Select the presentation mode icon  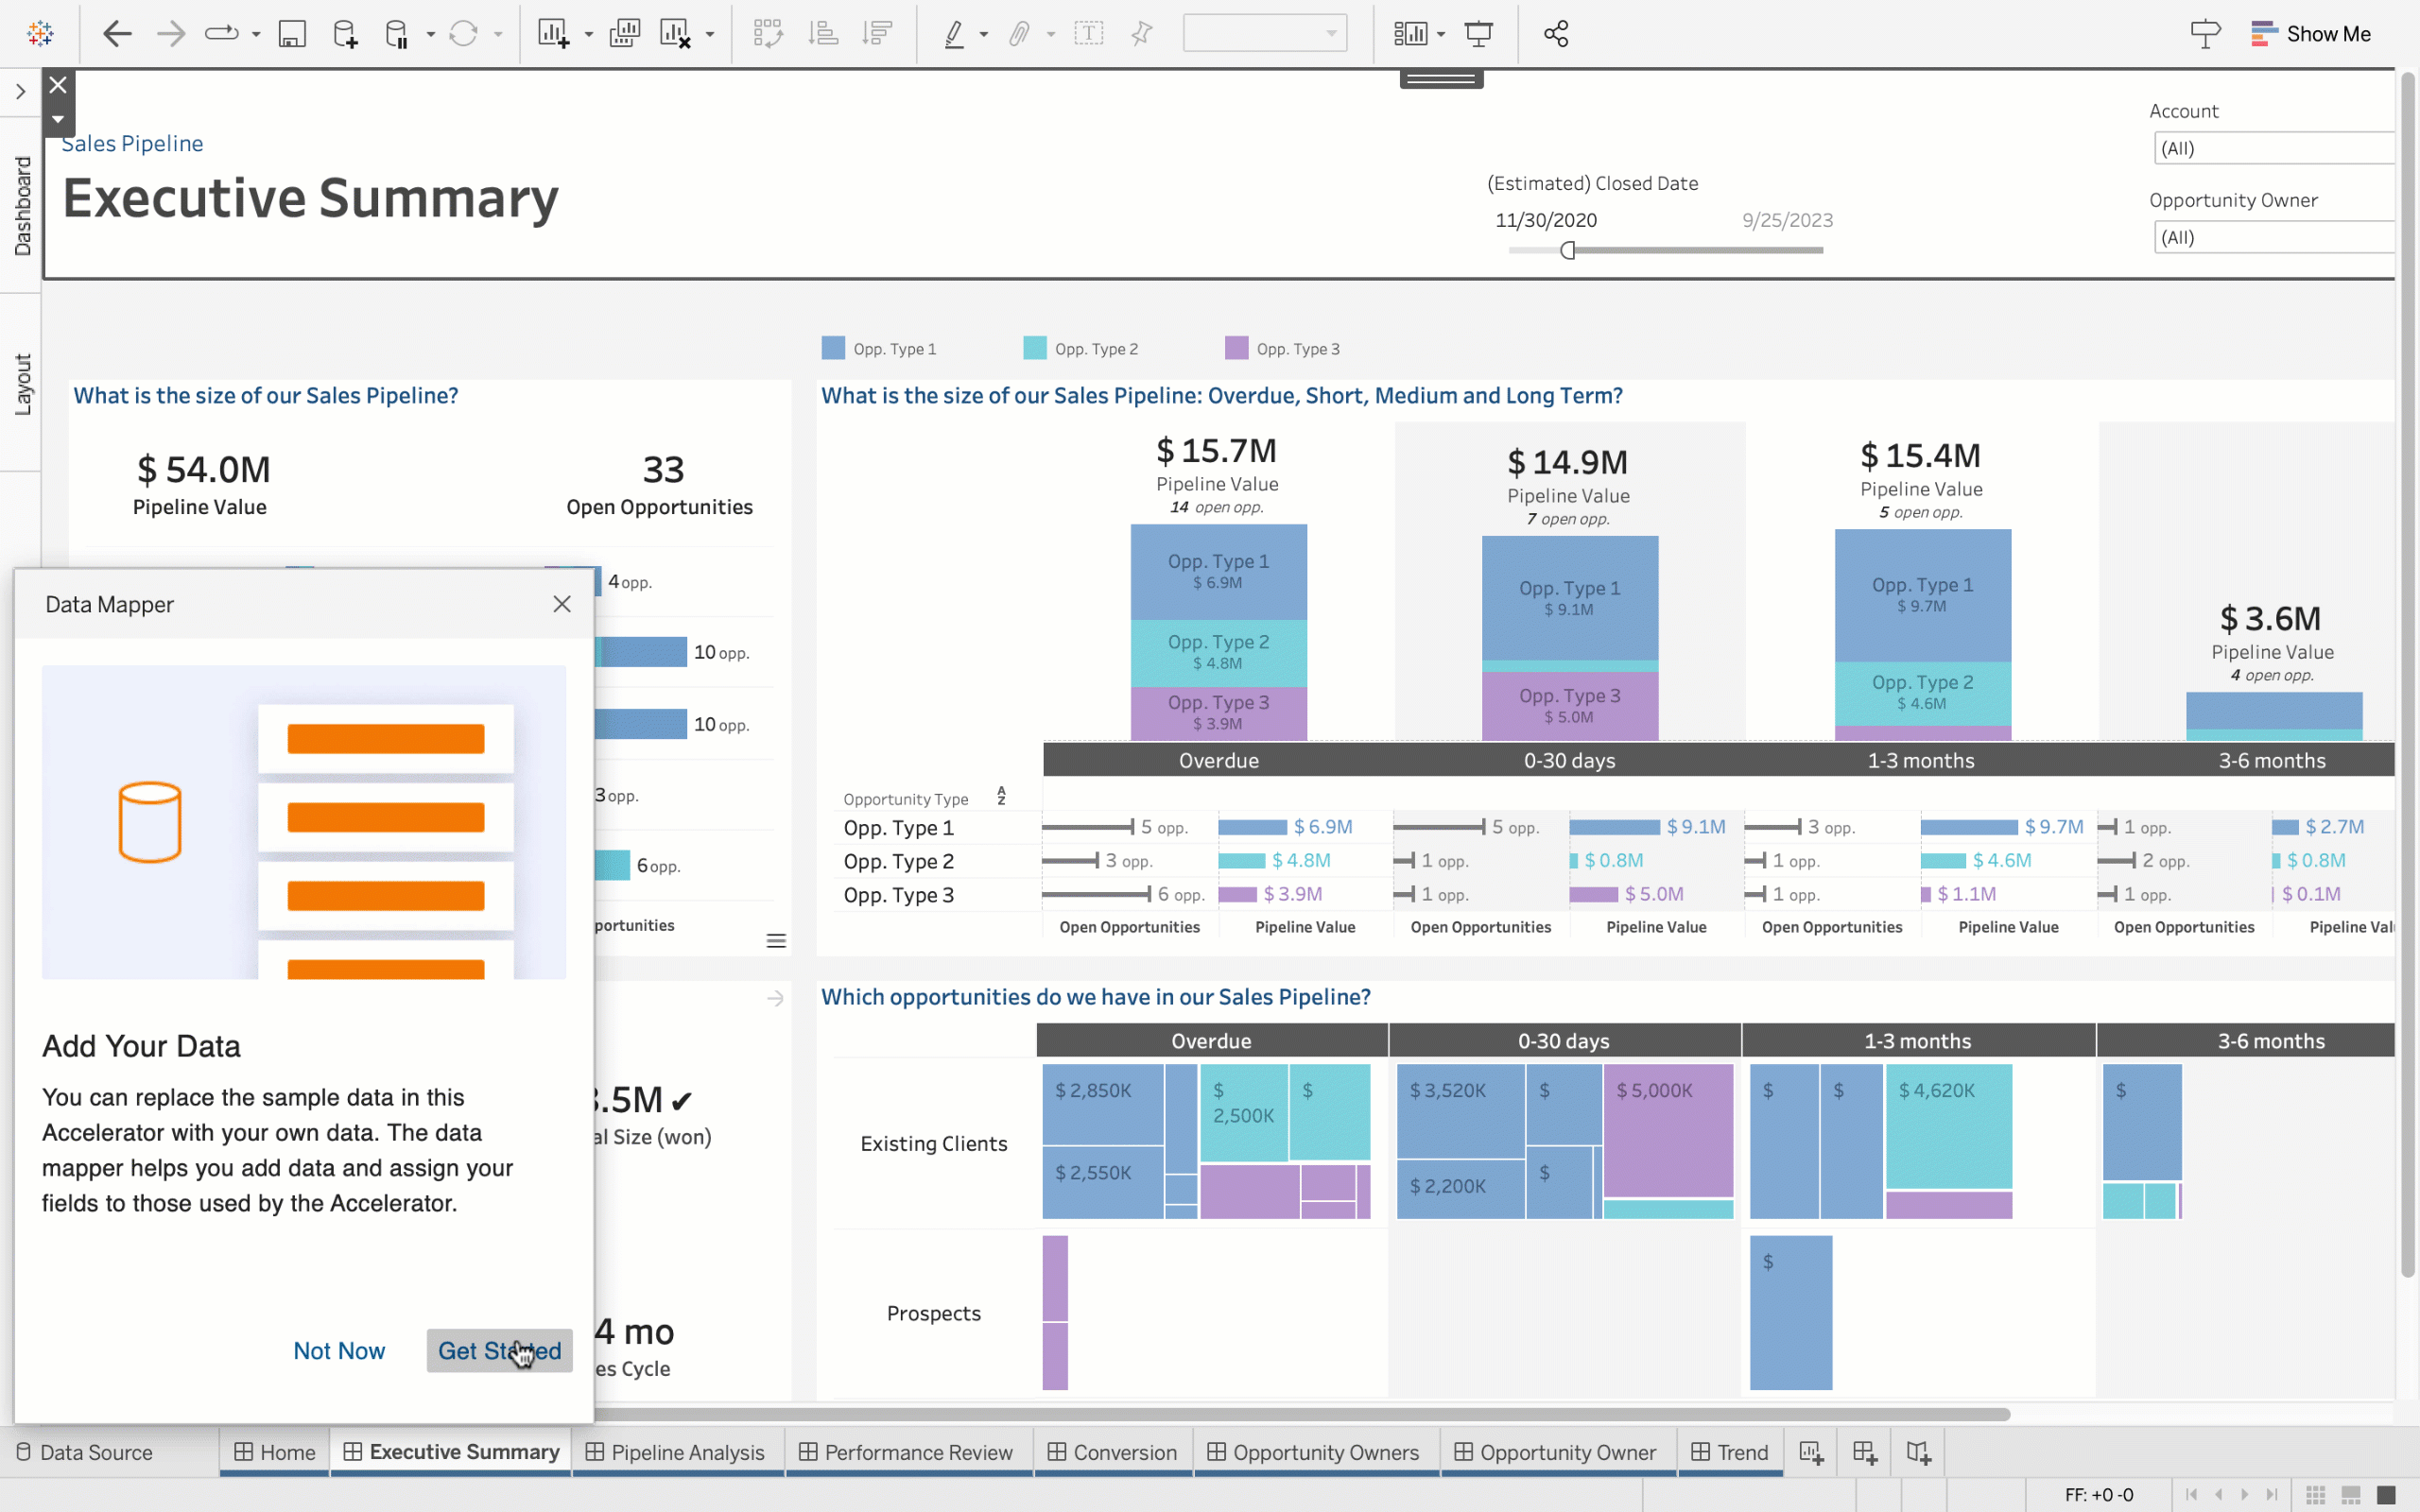(x=1478, y=33)
